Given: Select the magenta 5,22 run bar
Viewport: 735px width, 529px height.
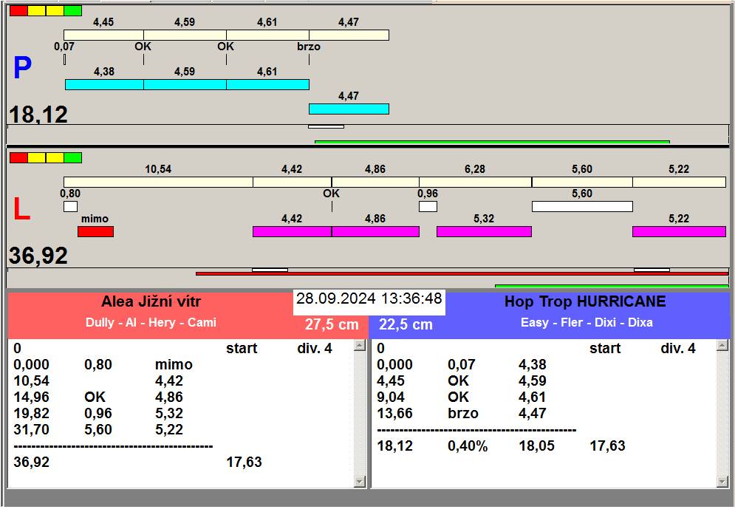Looking at the screenshot, I should [x=679, y=231].
